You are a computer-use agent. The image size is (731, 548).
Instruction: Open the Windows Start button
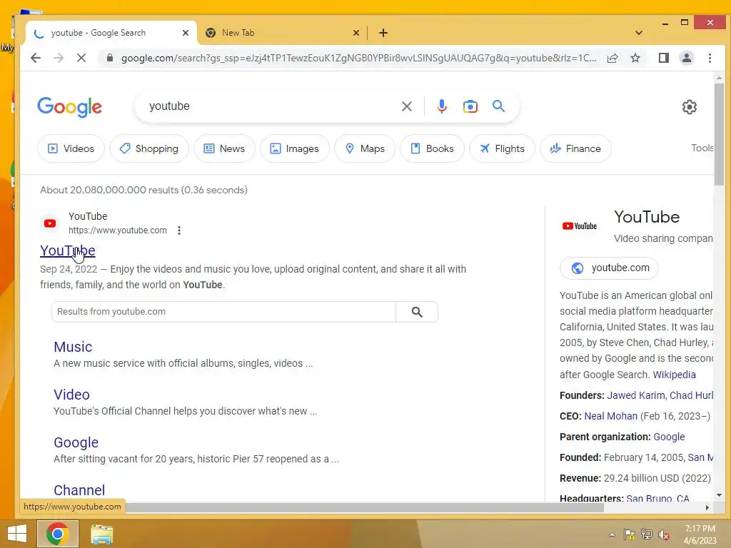click(17, 534)
